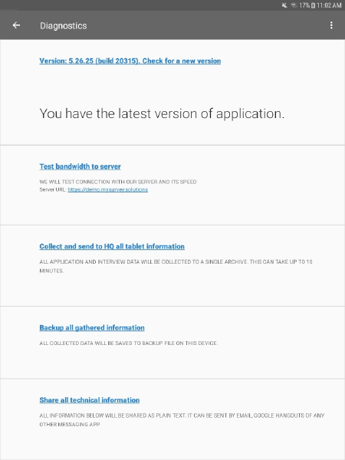Share all technical information
The image size is (345, 460).
coord(90,400)
